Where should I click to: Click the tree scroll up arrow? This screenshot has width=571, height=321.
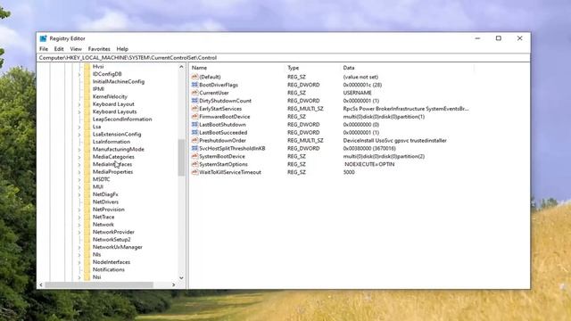coord(181,67)
